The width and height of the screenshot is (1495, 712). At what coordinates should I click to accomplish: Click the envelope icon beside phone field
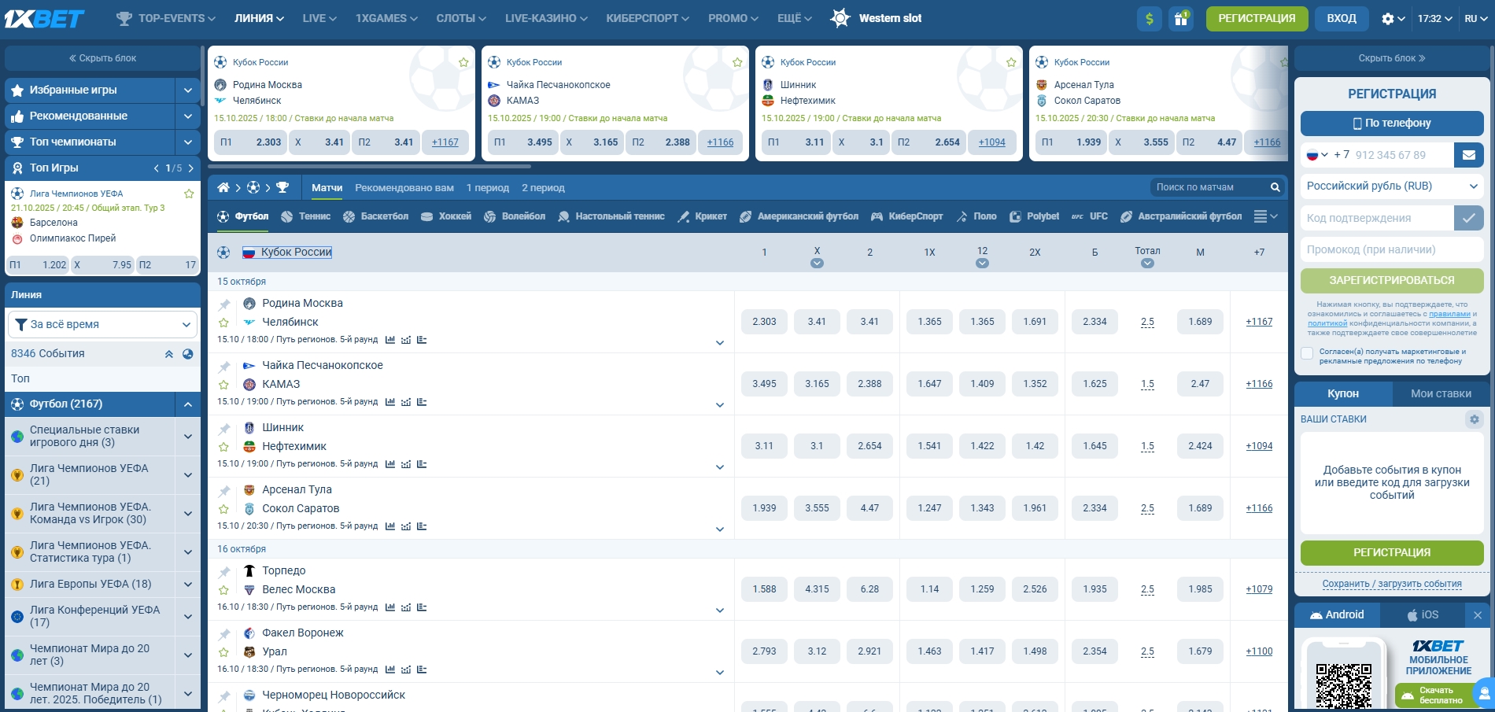point(1468,155)
